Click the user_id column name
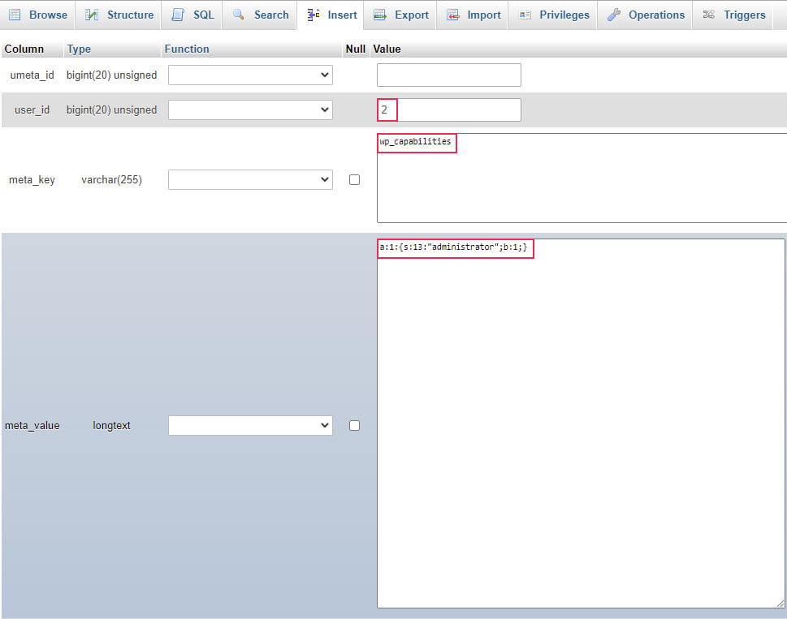 [32, 110]
